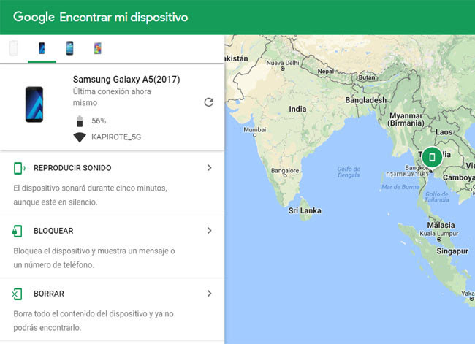Expand the Reproducir Sonido chevron arrow
The height and width of the screenshot is (344, 475).
(x=209, y=168)
